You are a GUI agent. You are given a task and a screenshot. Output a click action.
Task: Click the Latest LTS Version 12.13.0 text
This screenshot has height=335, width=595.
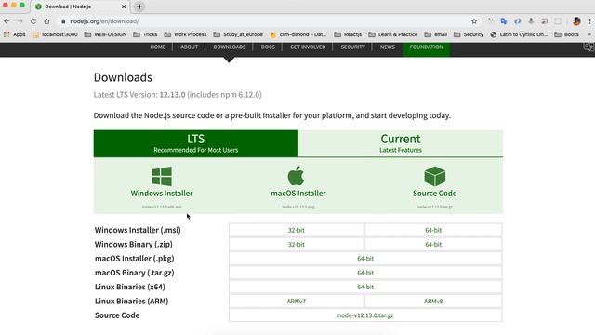tap(178, 95)
